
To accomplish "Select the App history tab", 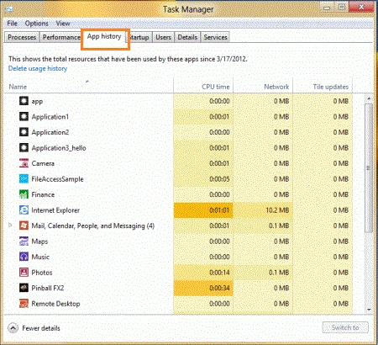I will 104,36.
